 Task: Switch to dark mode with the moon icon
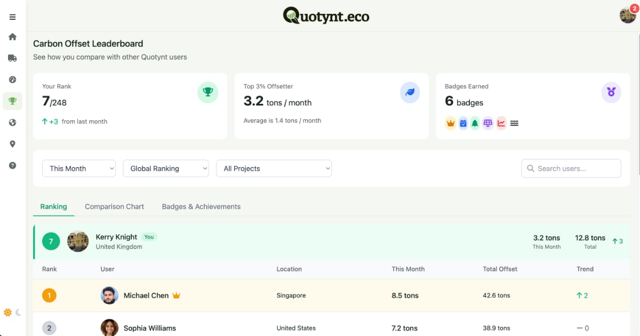(19, 313)
